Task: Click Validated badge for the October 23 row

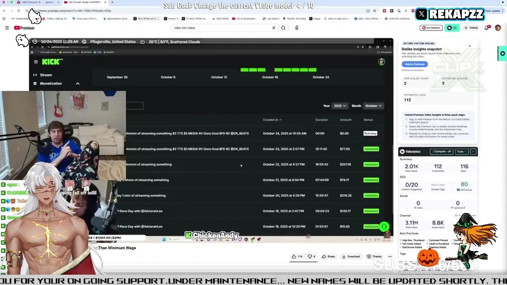Action: tap(371, 149)
